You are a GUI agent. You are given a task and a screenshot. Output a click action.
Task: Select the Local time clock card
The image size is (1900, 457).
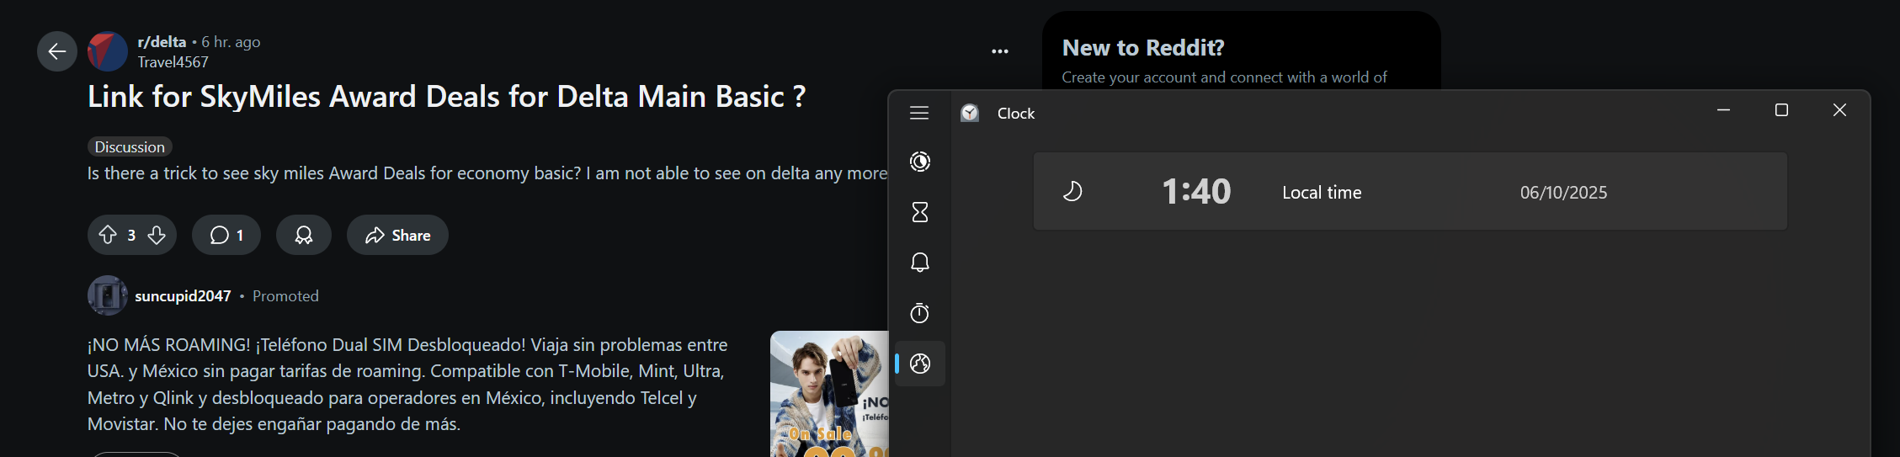(x=1410, y=191)
